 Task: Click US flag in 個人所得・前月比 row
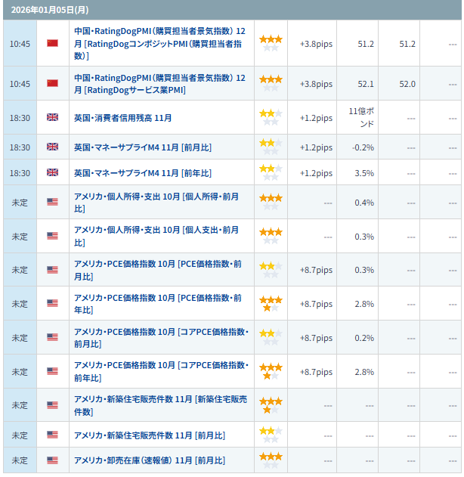tap(52, 202)
